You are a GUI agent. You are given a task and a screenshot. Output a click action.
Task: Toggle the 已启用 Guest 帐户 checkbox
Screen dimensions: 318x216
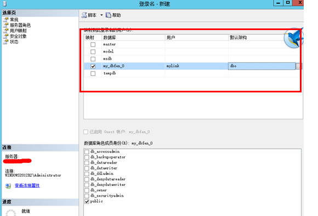86,132
